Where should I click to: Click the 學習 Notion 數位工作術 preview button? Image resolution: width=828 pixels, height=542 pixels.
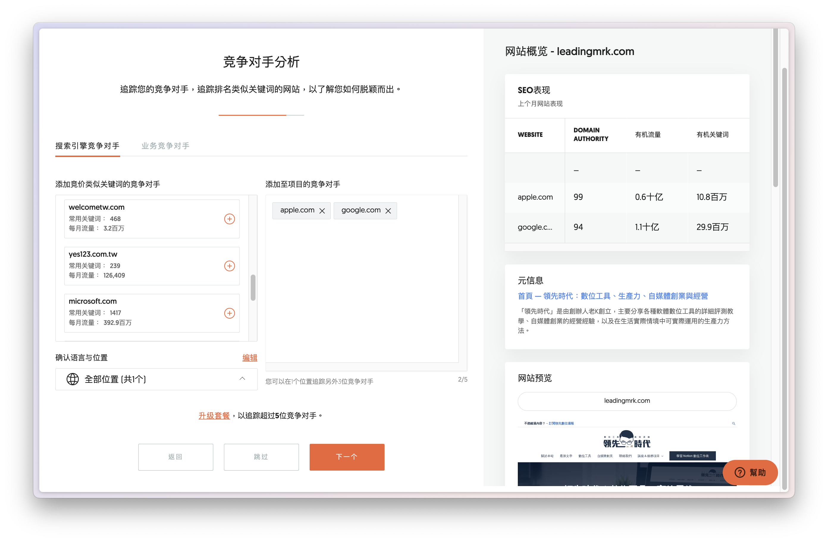[692, 455]
